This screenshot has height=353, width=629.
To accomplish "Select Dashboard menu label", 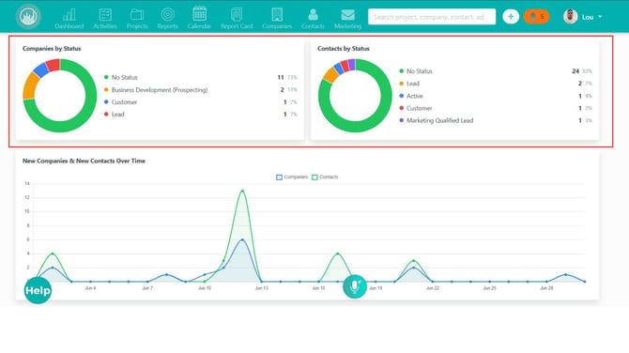I will (69, 26).
